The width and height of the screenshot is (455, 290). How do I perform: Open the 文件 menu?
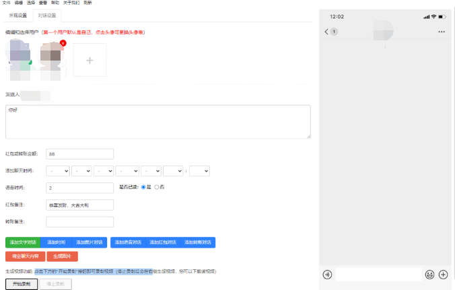[x=6, y=3]
